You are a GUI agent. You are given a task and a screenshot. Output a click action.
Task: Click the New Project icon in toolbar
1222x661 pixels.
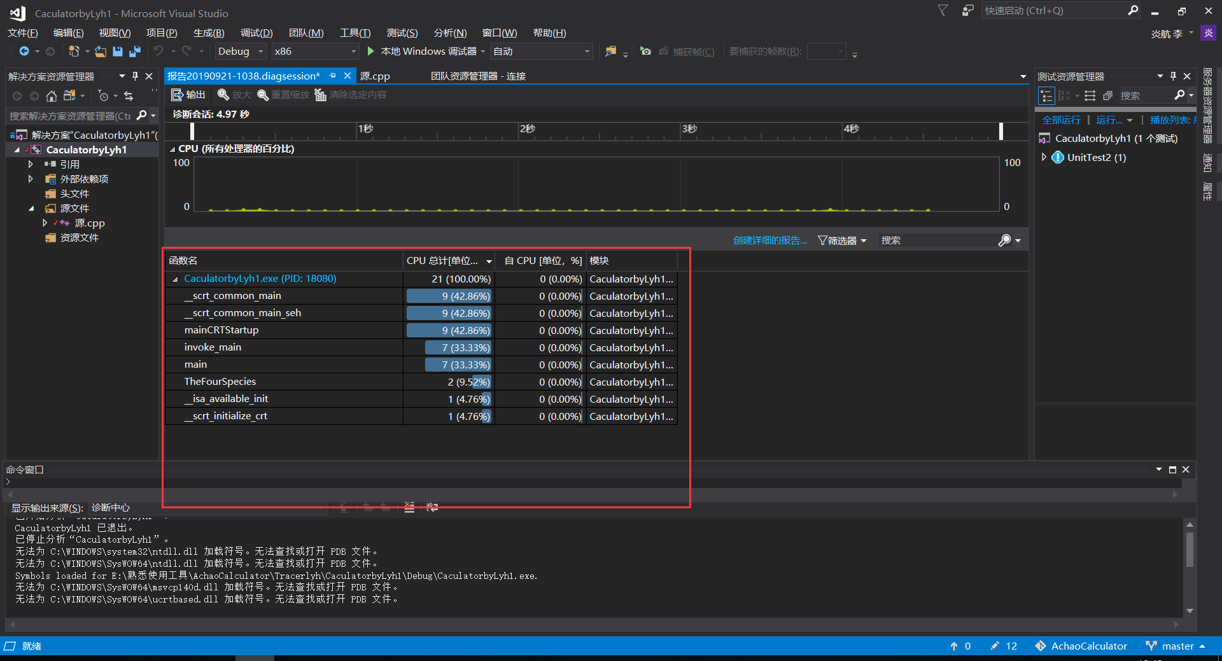click(x=74, y=52)
